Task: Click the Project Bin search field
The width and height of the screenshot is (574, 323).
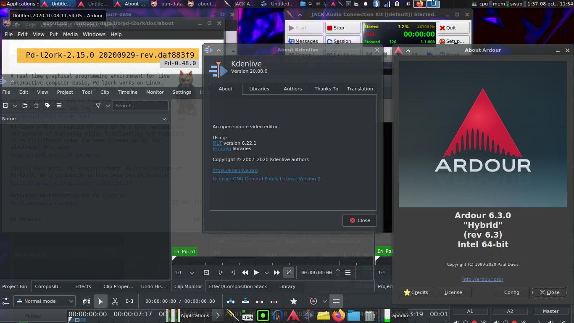Action: (x=140, y=106)
